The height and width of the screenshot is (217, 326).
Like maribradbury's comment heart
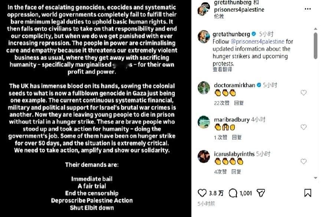(x=303, y=127)
